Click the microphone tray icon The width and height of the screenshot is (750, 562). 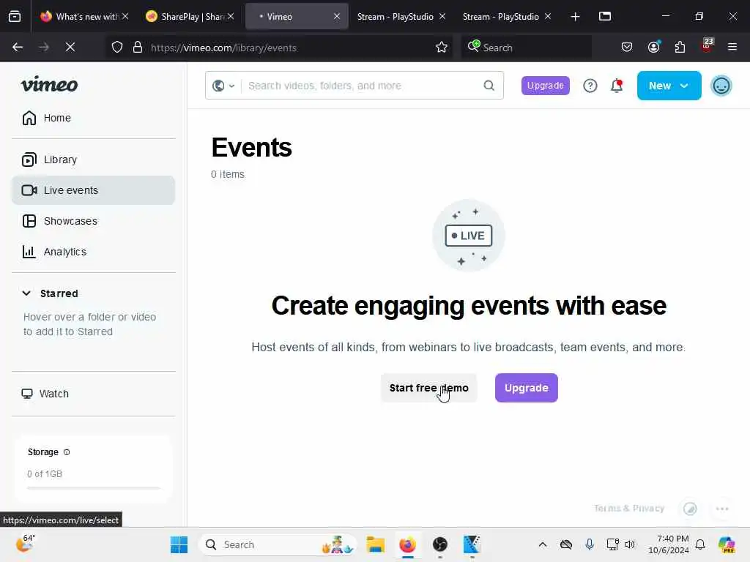590,544
